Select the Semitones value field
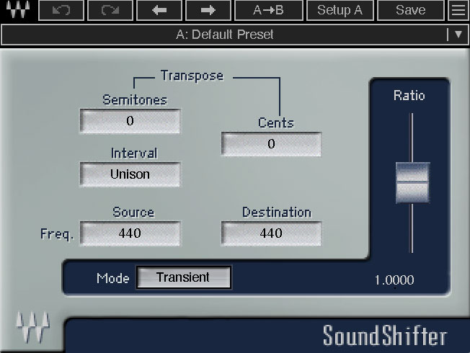Screen dimensions: 470x353 point(130,121)
